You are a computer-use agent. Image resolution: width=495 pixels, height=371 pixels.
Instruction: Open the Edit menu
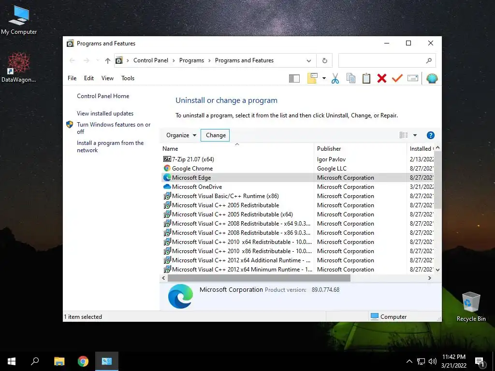click(89, 78)
